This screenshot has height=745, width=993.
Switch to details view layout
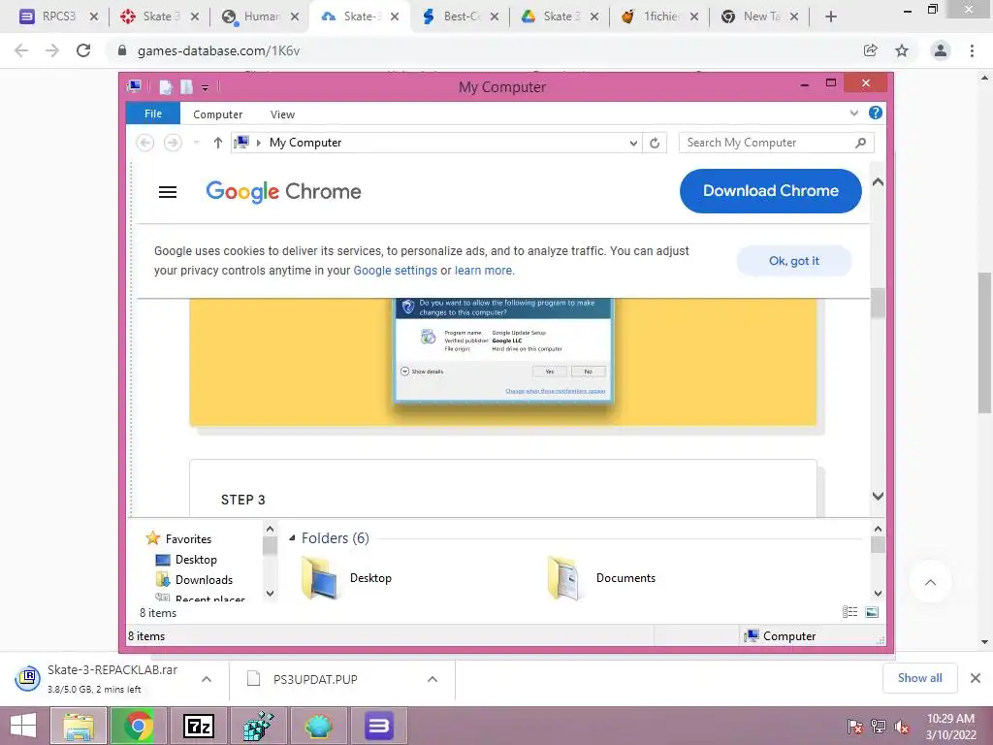coord(849,611)
